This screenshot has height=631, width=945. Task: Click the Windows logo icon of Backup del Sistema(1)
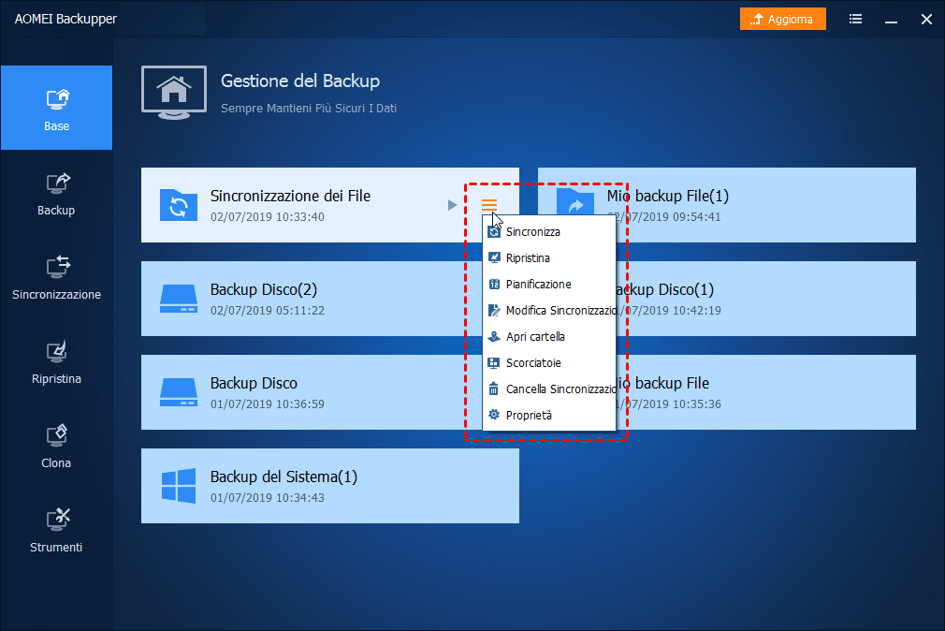point(179,486)
